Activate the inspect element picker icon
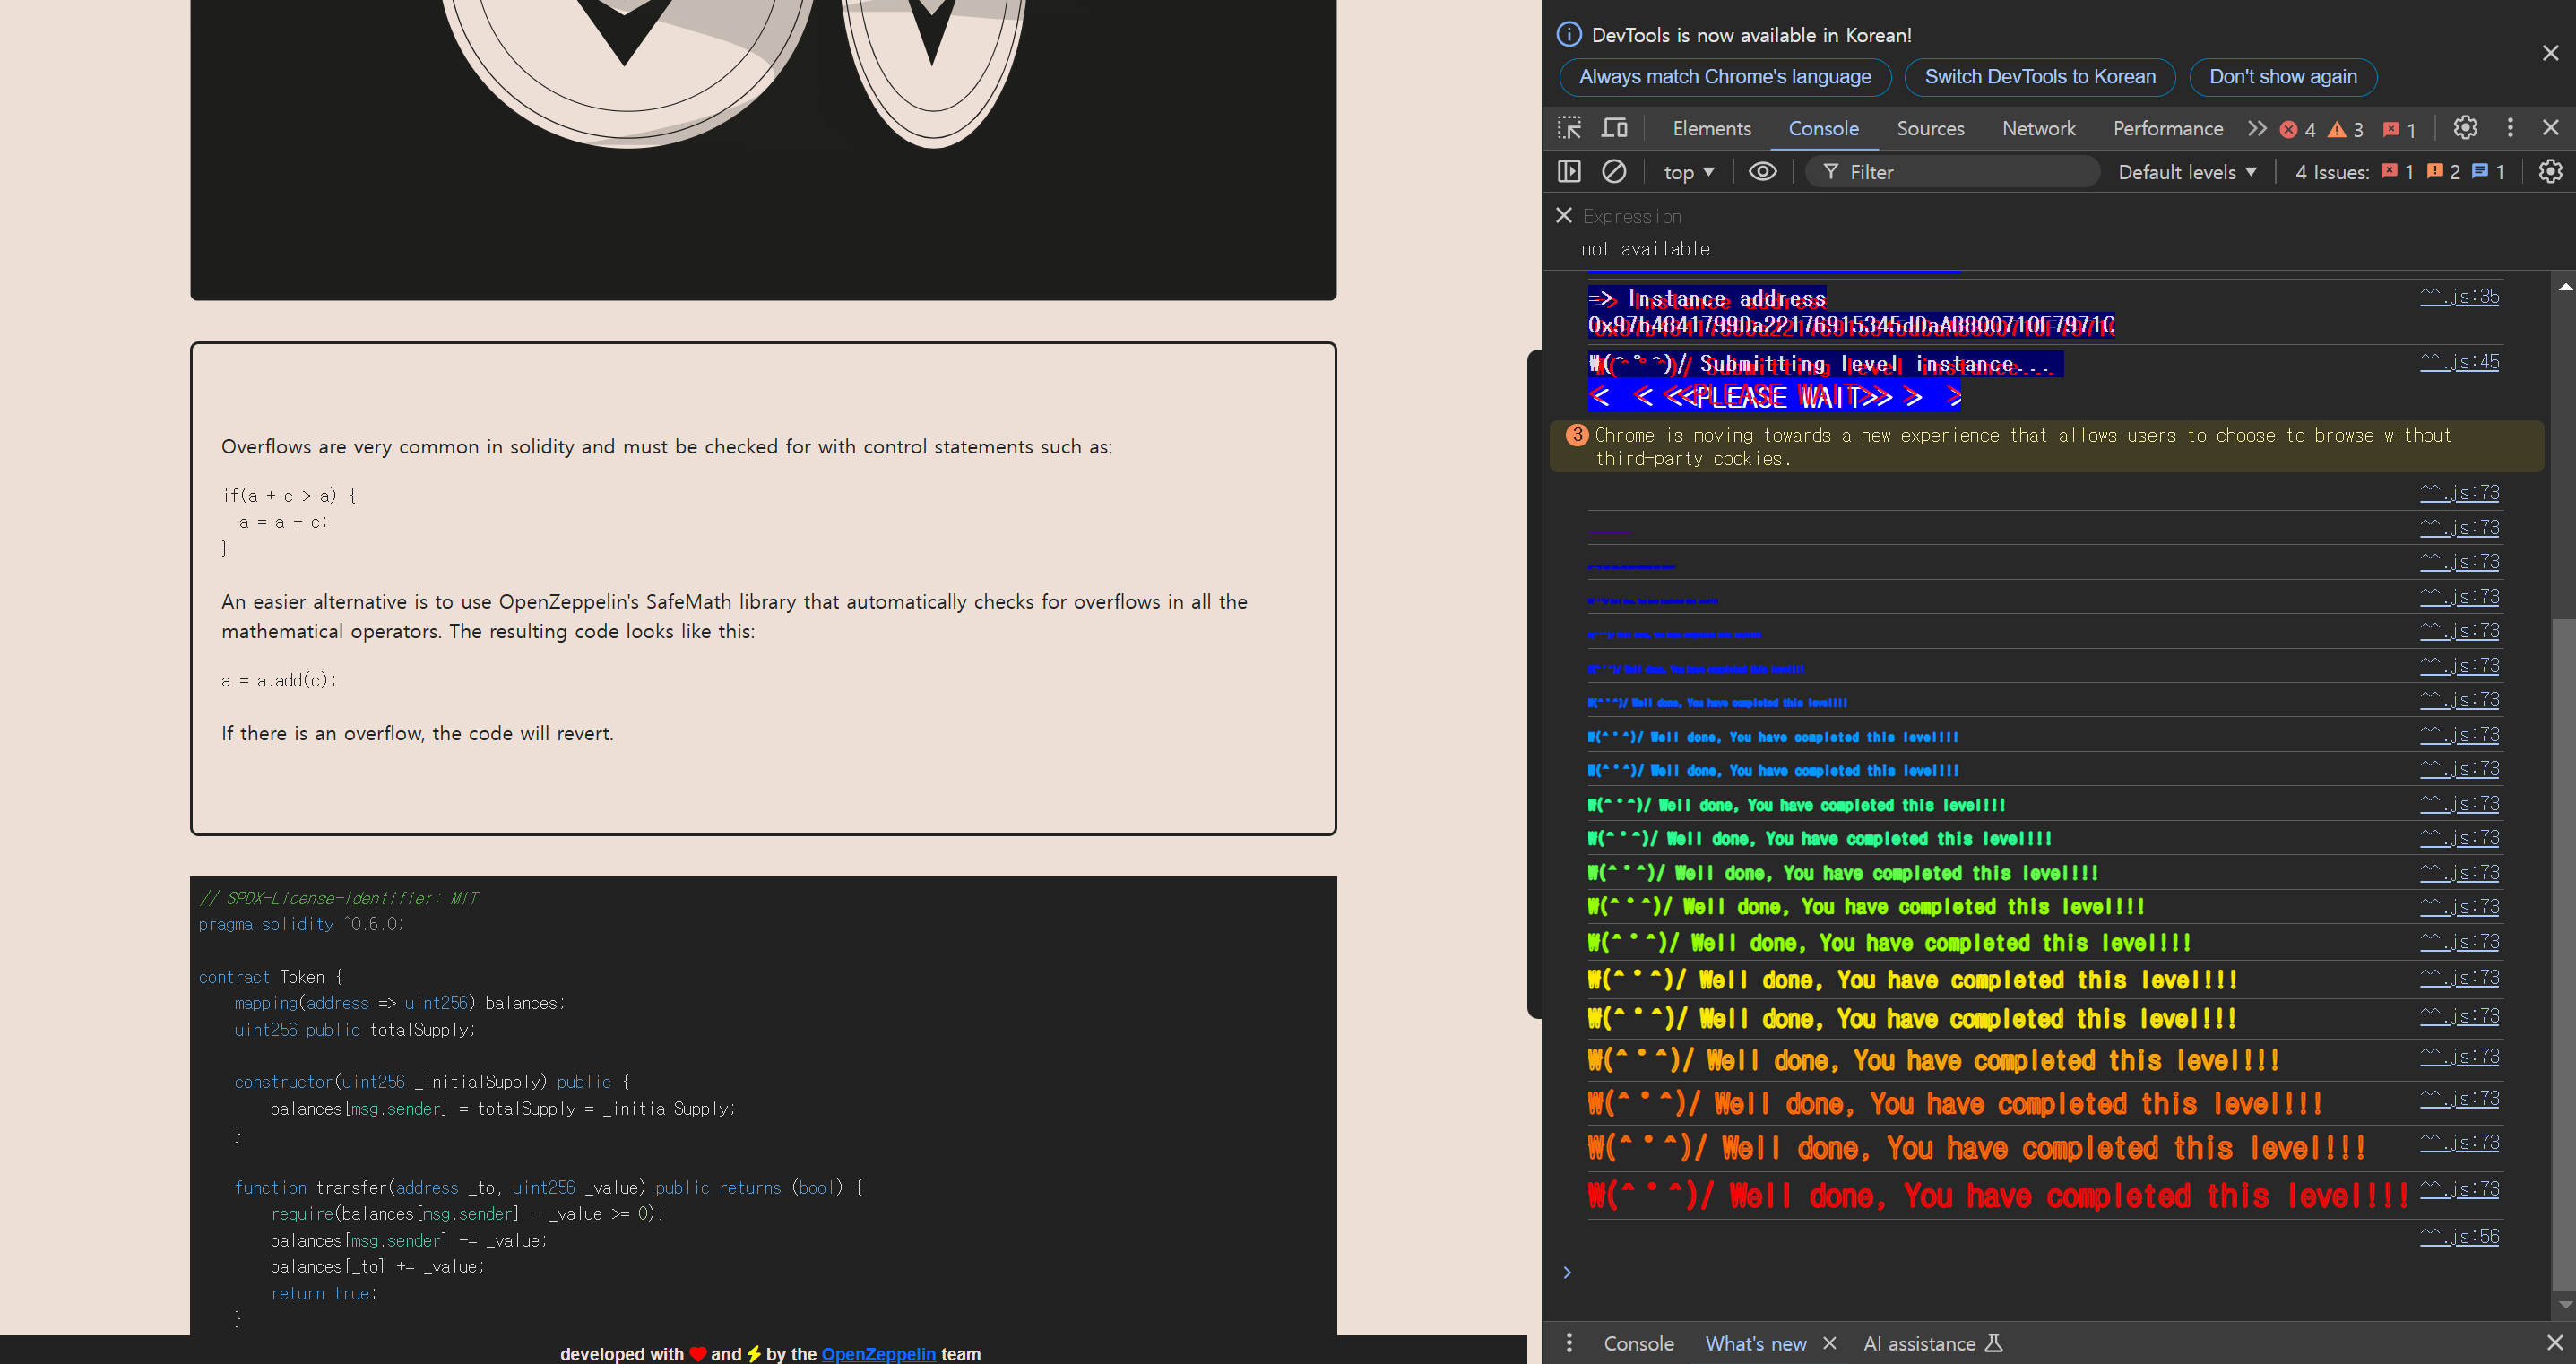The height and width of the screenshot is (1364, 2576). tap(1570, 128)
